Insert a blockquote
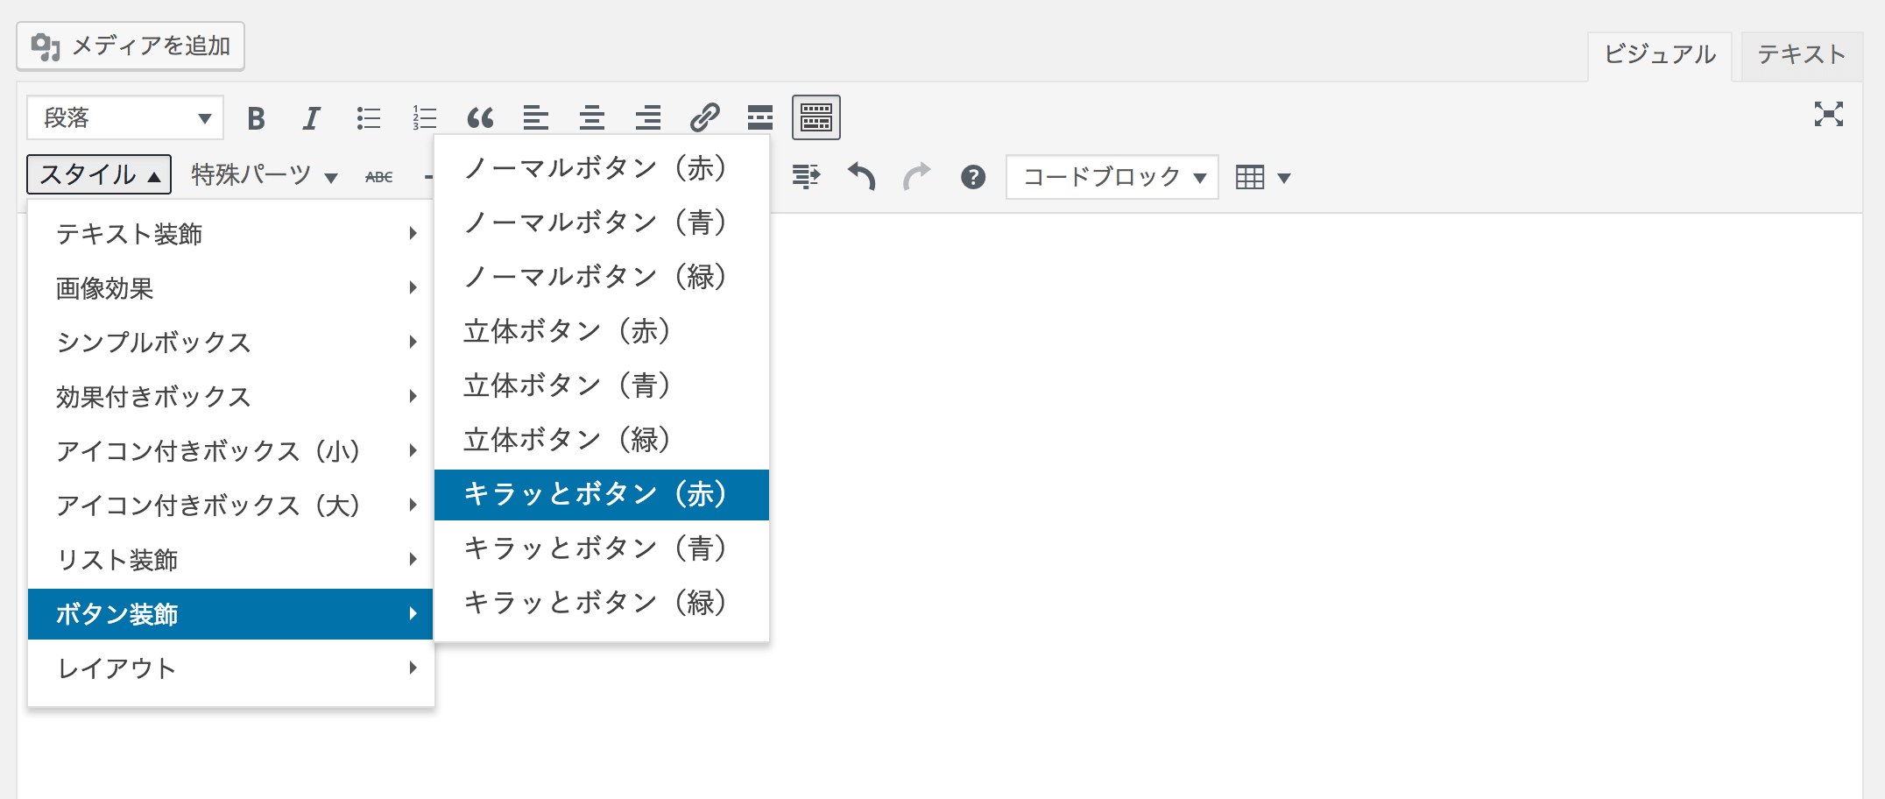1885x799 pixels. 480,117
